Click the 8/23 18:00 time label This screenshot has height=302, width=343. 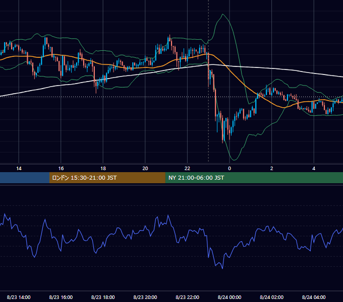tap(103, 297)
